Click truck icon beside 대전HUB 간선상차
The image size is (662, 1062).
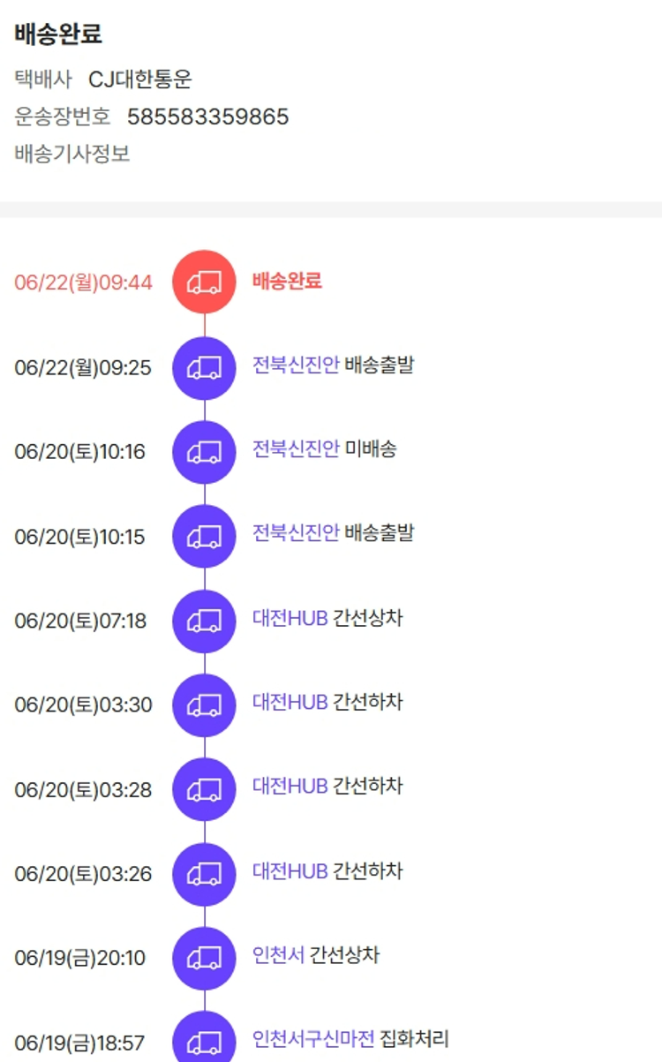(204, 621)
